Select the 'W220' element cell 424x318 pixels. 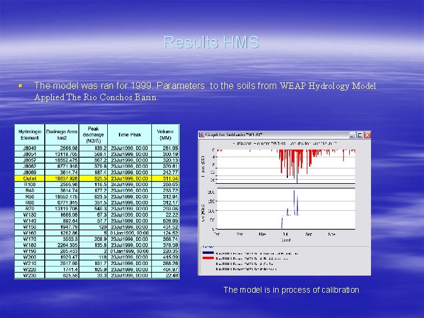pyautogui.click(x=30, y=269)
